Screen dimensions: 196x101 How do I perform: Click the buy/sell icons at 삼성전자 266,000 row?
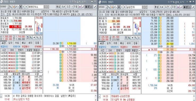click(160, 18)
